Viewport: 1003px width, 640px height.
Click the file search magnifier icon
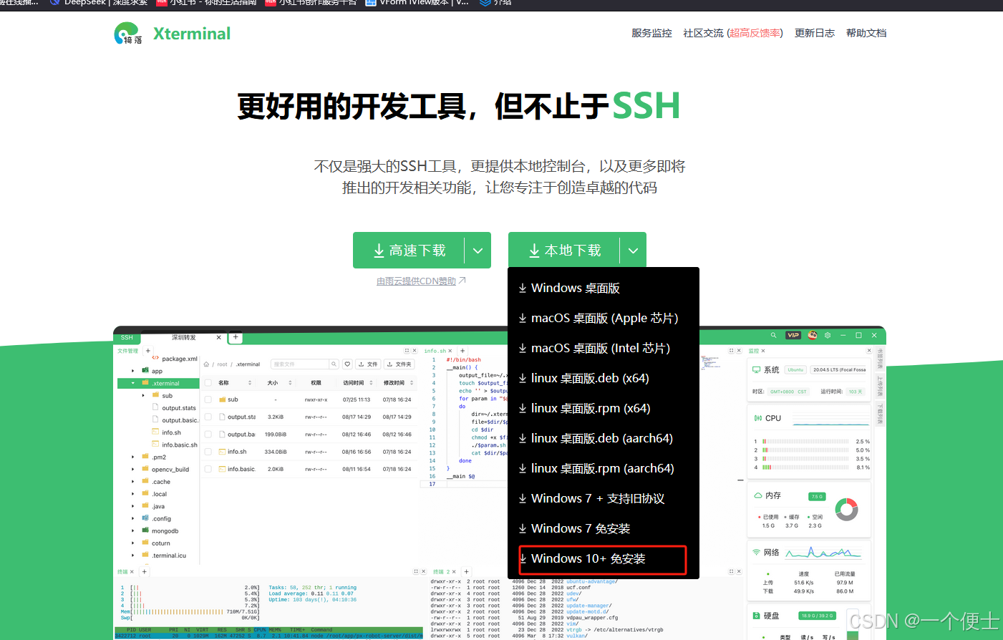coord(334,364)
